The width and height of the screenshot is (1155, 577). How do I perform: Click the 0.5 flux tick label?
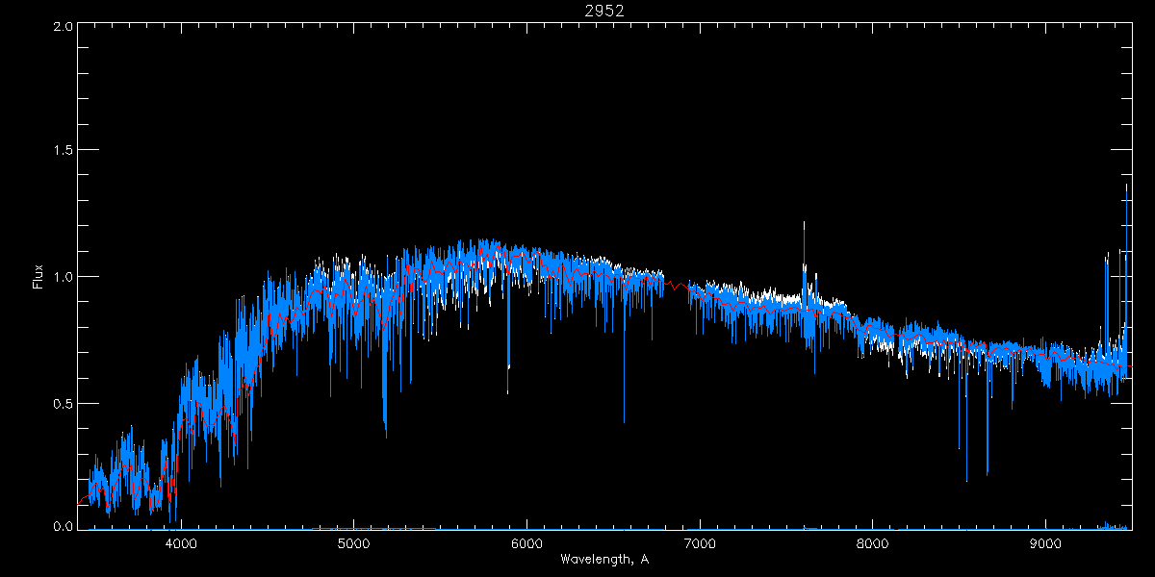tap(63, 403)
